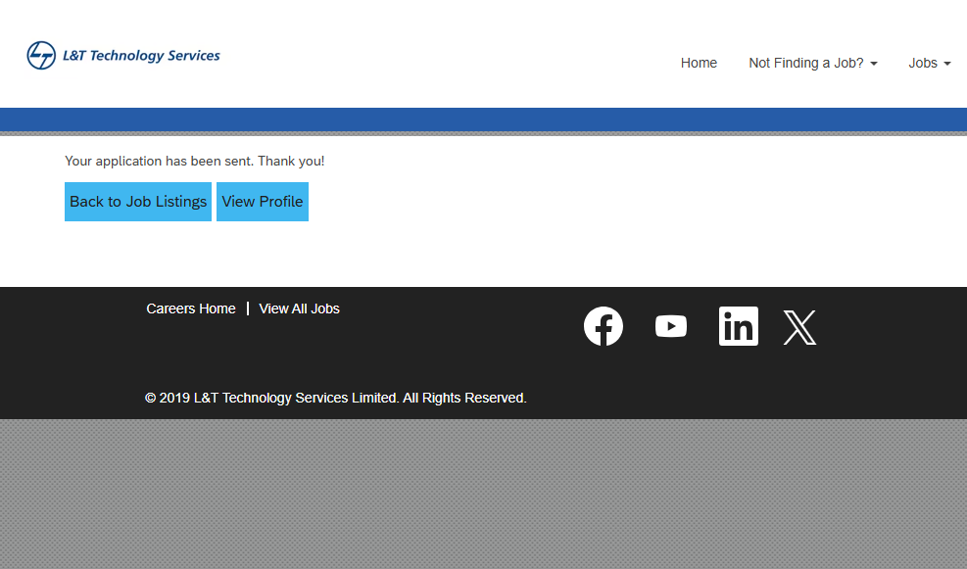The width and height of the screenshot is (967, 569).
Task: Open the Facebook page icon
Action: tap(604, 326)
